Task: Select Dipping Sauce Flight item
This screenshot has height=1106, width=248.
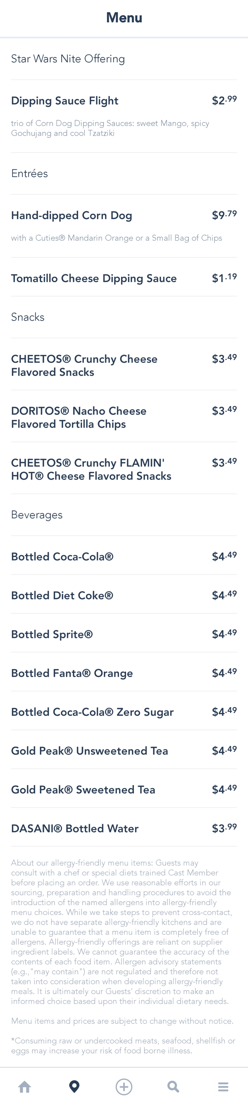Action: click(x=65, y=101)
